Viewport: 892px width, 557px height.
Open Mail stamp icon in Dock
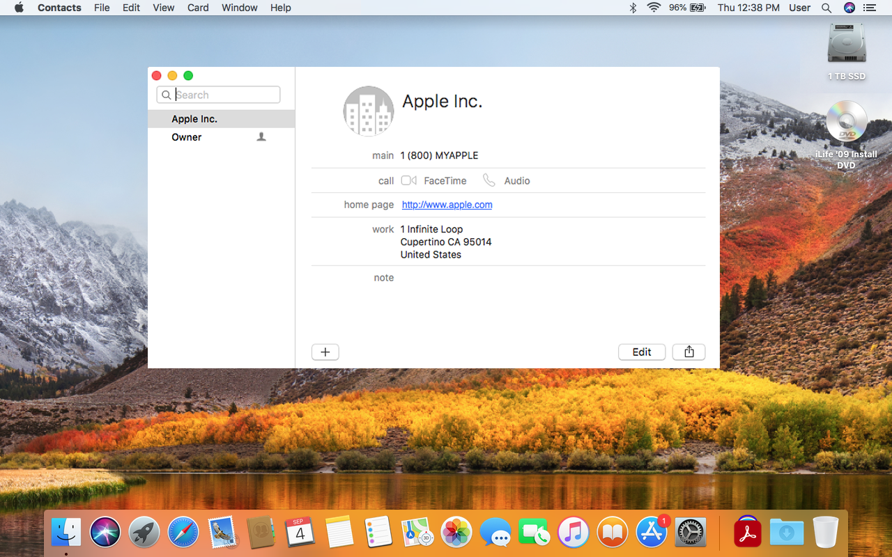tap(223, 533)
